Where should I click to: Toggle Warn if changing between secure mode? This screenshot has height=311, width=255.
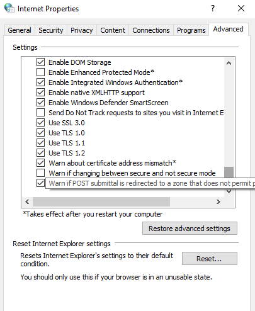pyautogui.click(x=40, y=173)
